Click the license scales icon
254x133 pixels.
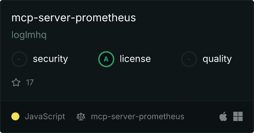[81, 116]
